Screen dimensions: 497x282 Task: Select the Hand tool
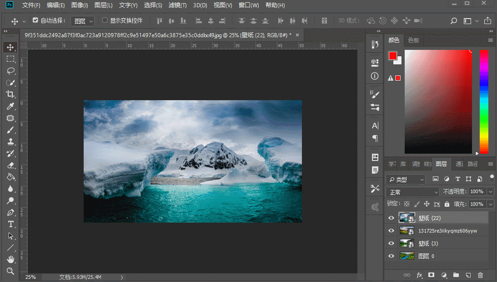click(x=10, y=260)
